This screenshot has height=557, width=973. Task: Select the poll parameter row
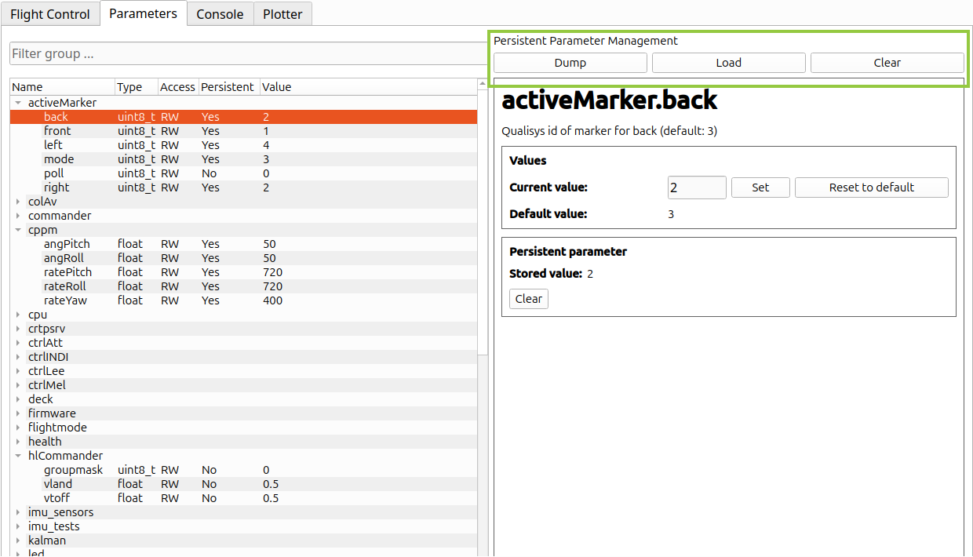click(x=243, y=173)
